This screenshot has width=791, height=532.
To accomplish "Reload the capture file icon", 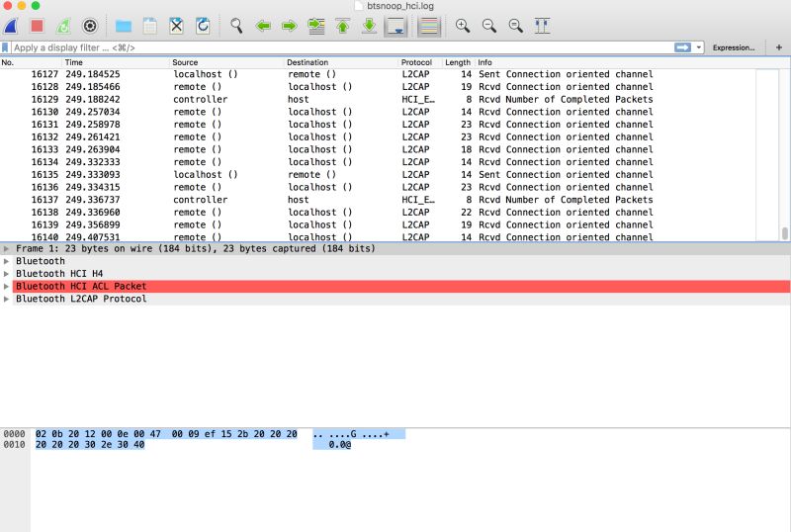I will [x=203, y=26].
